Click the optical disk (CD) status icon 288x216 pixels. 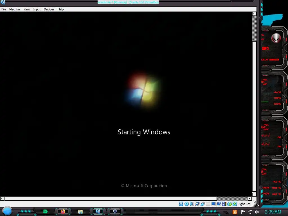pos(186,204)
